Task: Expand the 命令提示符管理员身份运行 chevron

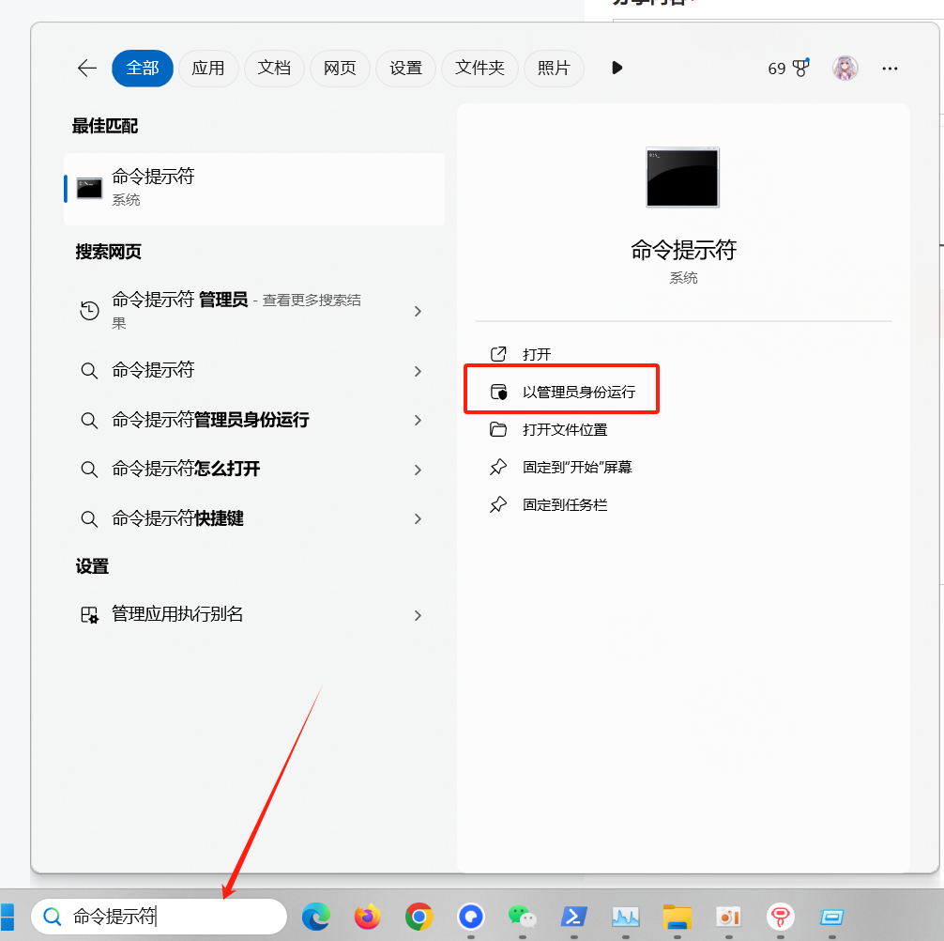Action: pos(418,421)
